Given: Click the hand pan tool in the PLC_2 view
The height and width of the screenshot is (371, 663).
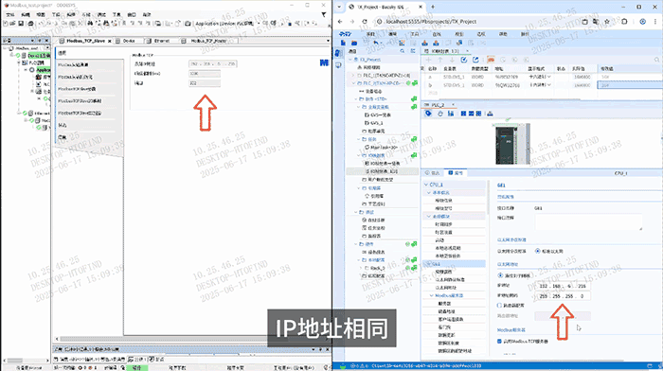Looking at the screenshot, I should (439, 114).
